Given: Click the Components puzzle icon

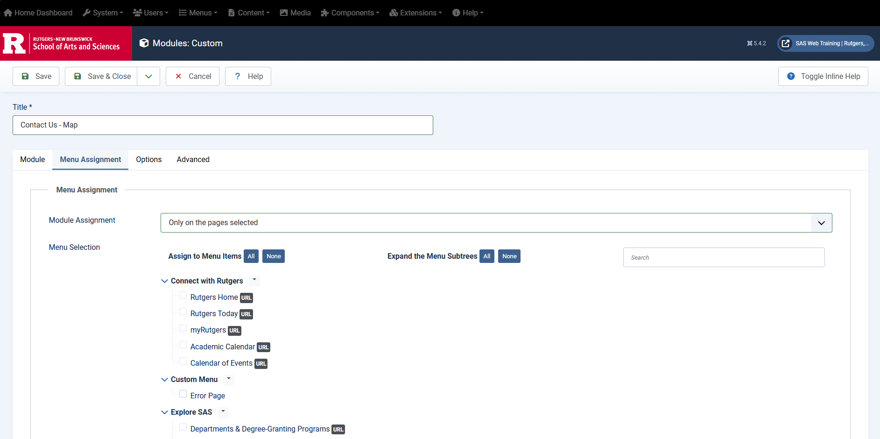Looking at the screenshot, I should (x=325, y=13).
